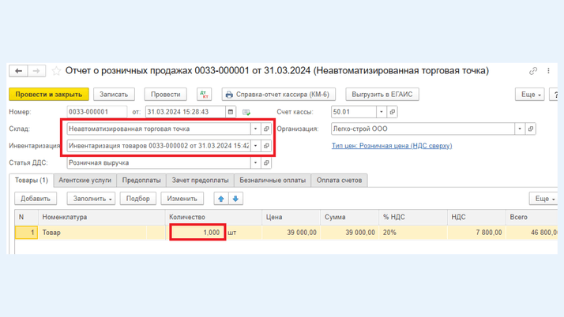
Task: Click the Сумма column header
Action: (x=349, y=217)
